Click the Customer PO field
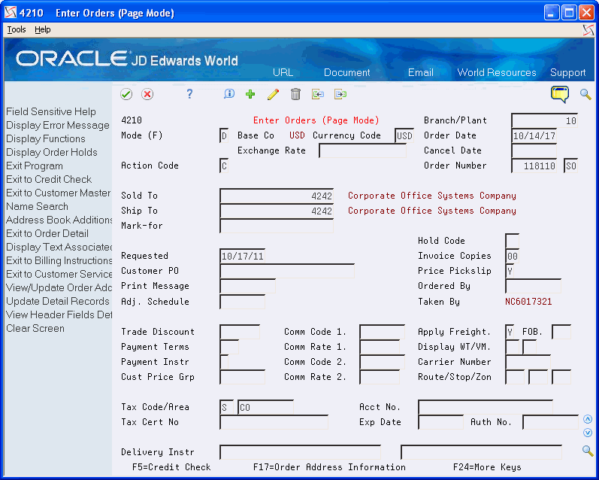599x480 pixels. click(x=287, y=271)
